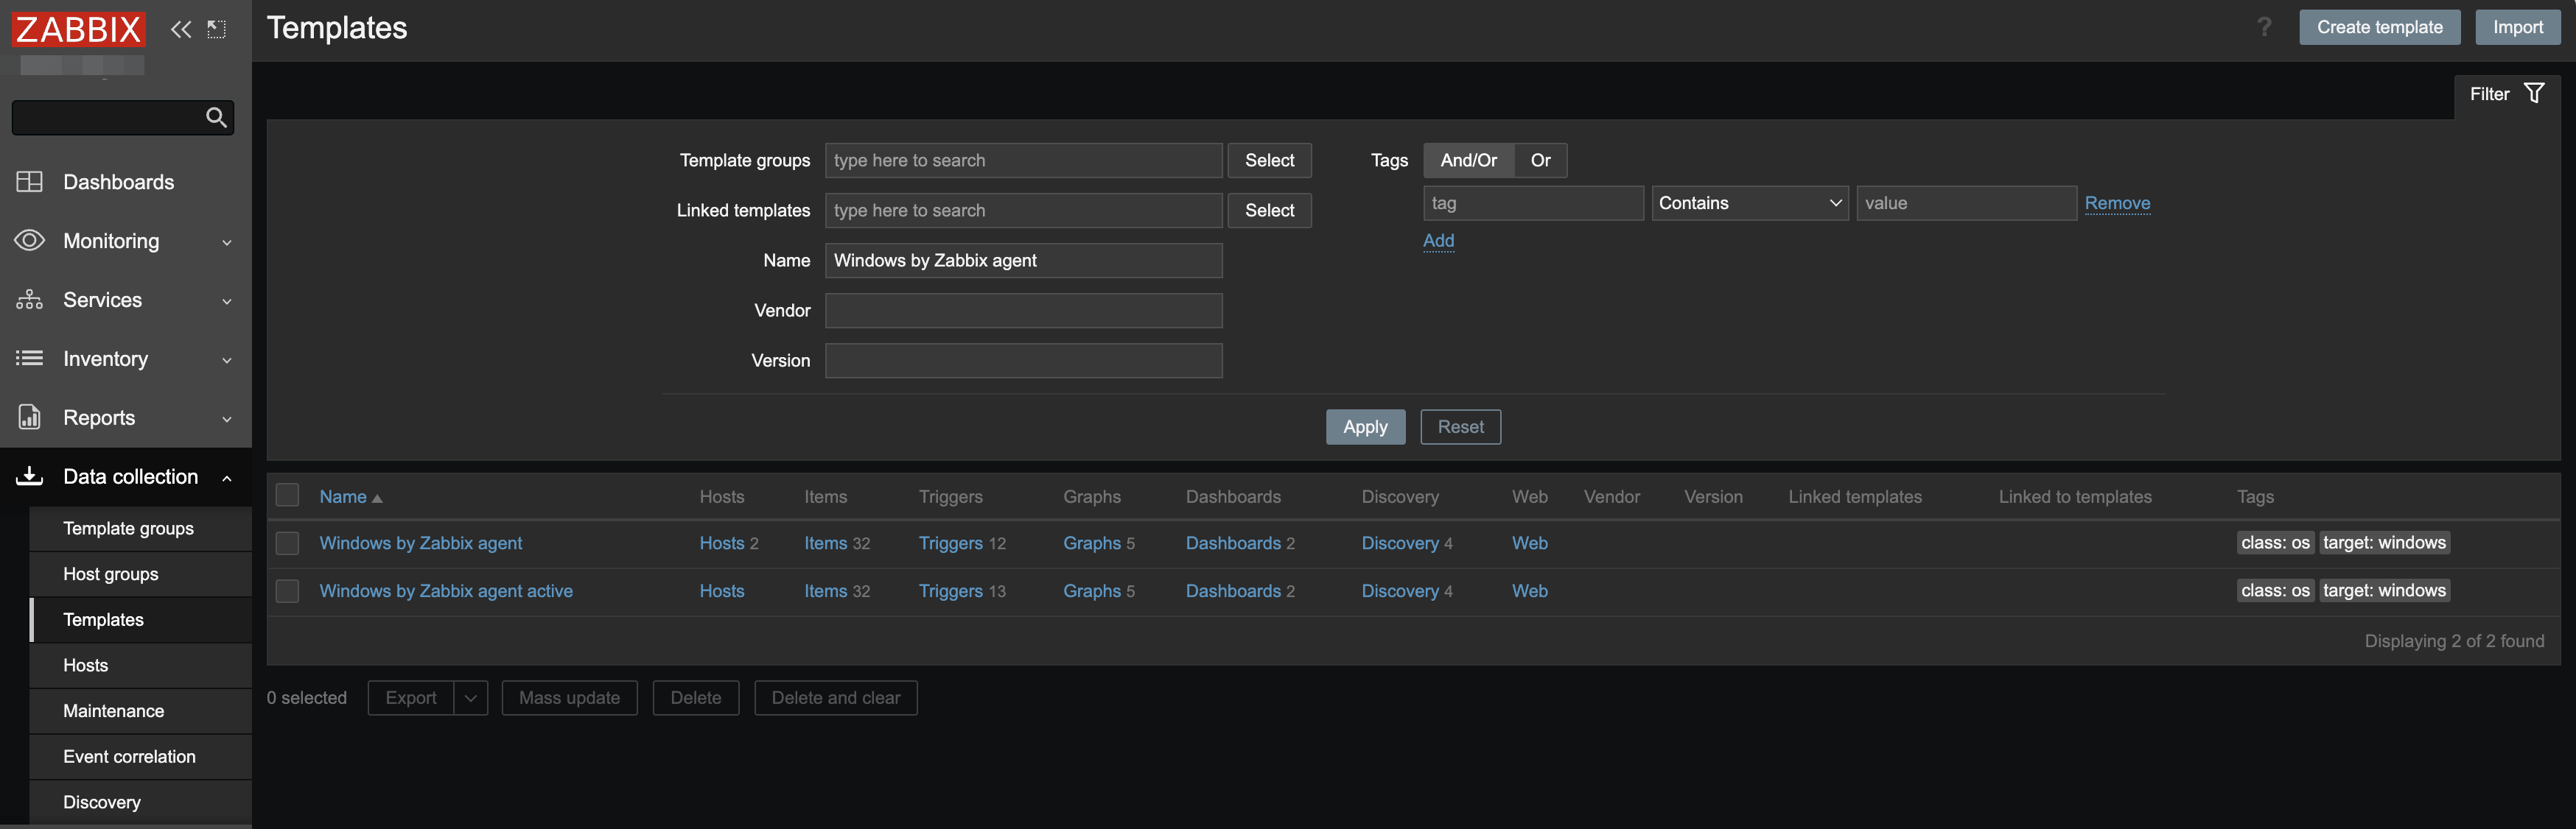Click Select for Template groups
Viewport: 2576px width, 829px height.
click(x=1269, y=160)
